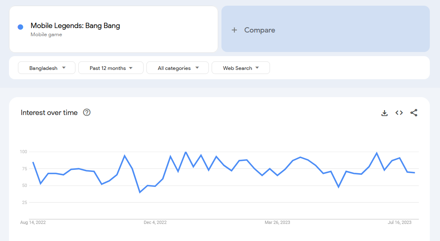Click the 100 value on the y-axis
The width and height of the screenshot is (440, 241).
[23, 152]
